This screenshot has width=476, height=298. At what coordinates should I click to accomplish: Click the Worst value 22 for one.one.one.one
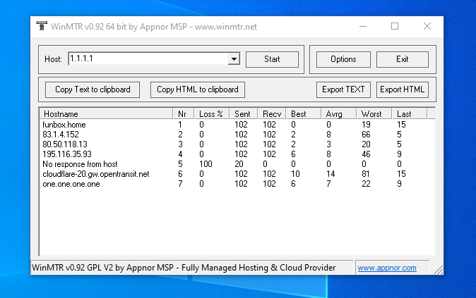(x=366, y=184)
